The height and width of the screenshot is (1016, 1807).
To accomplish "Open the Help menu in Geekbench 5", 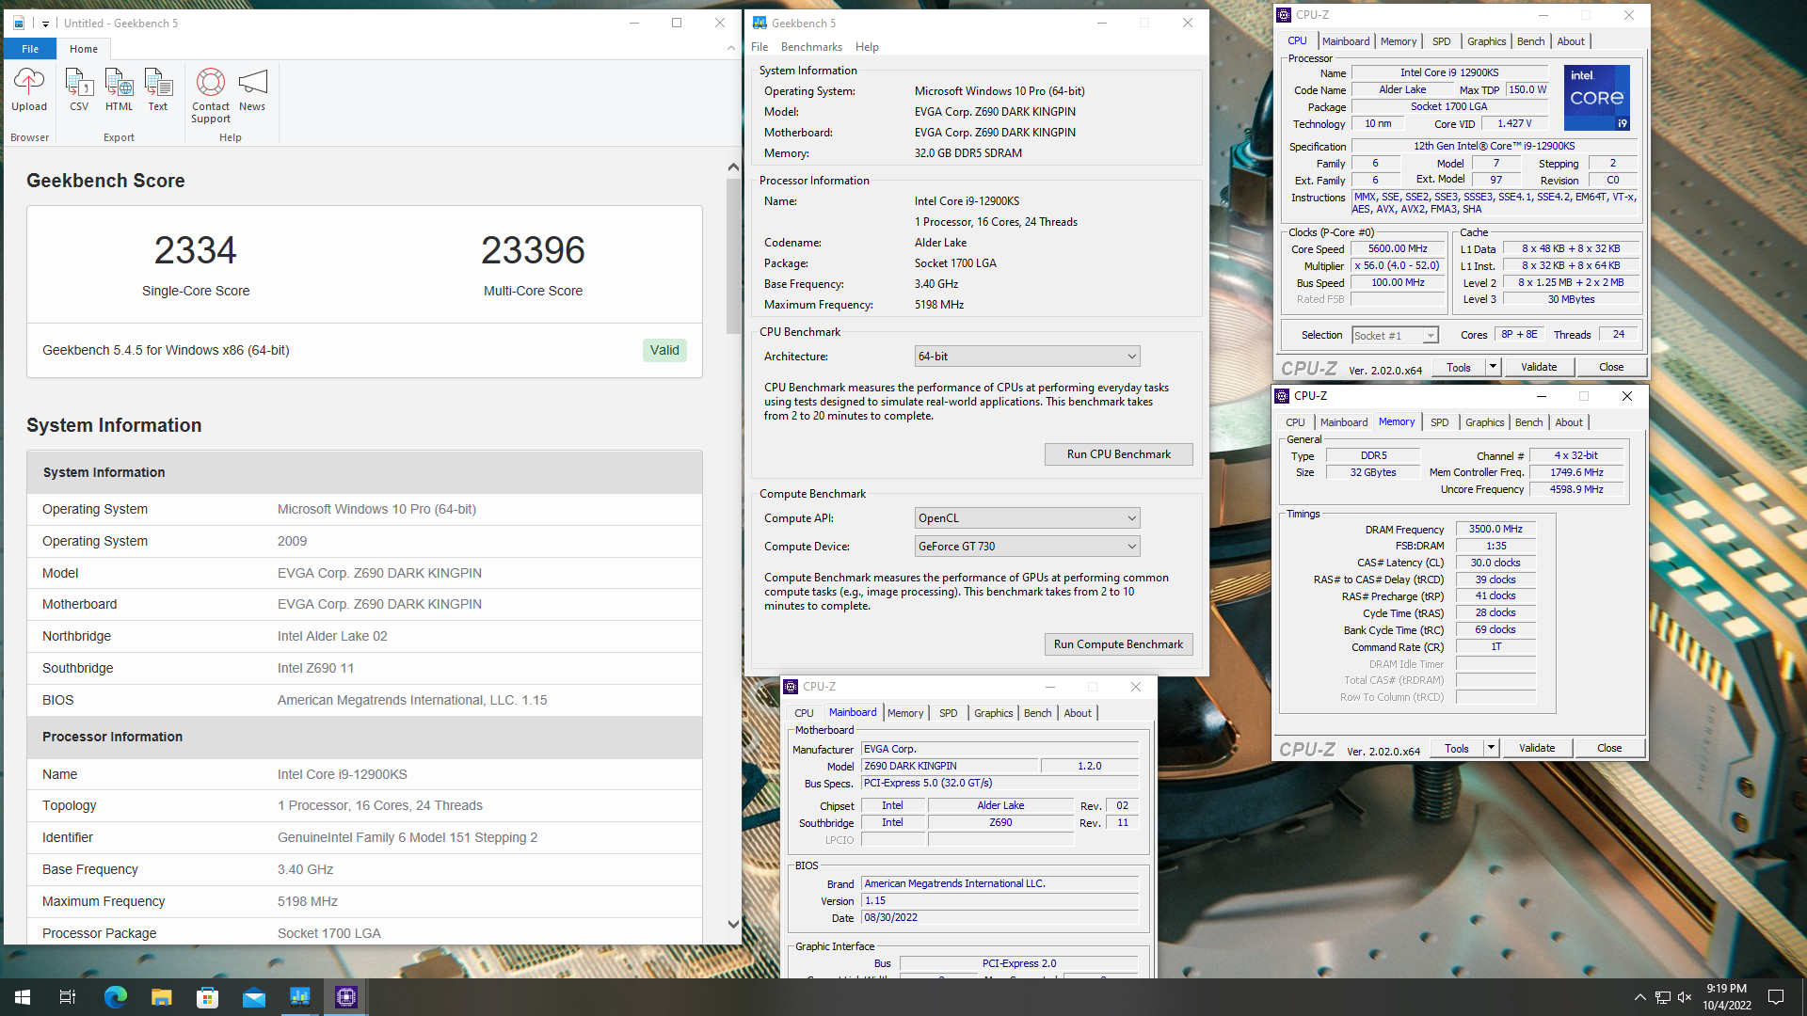I will pos(867,47).
